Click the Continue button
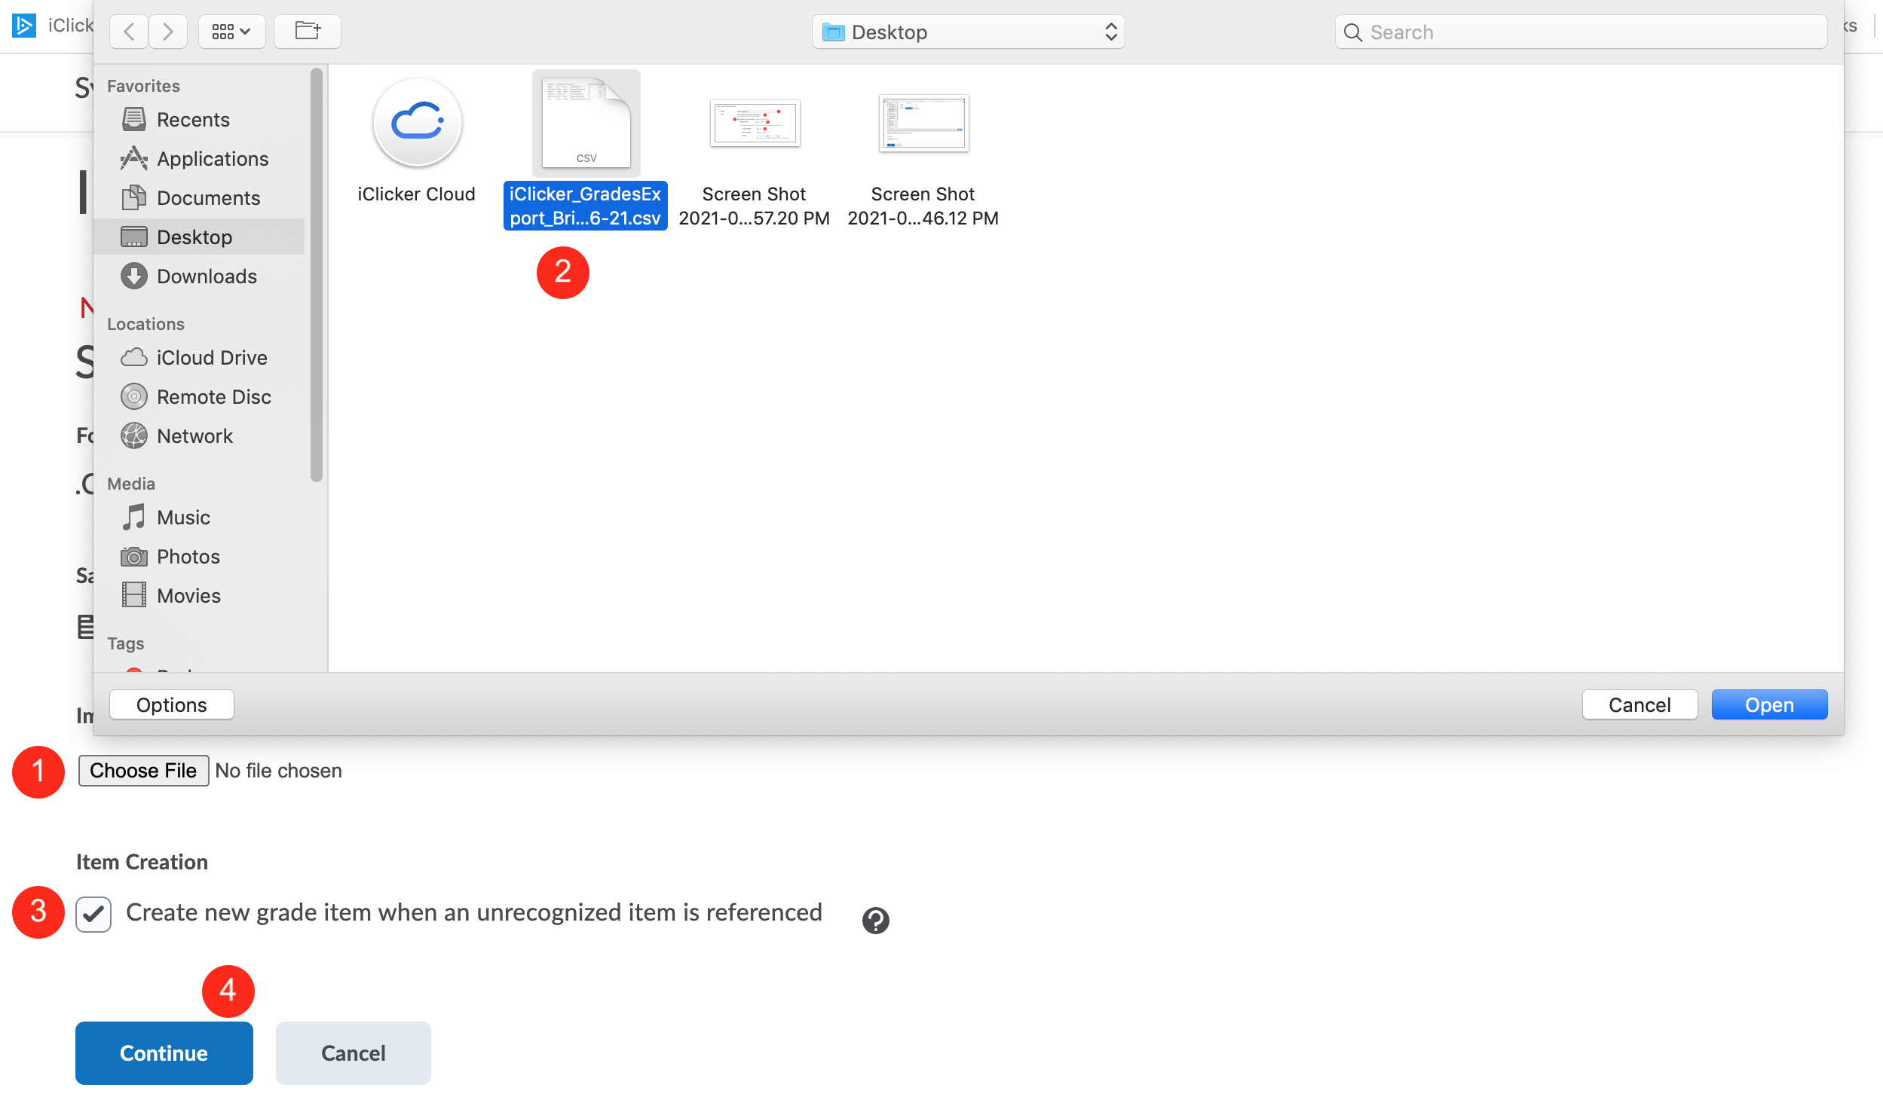This screenshot has height=1115, width=1883. pyautogui.click(x=164, y=1053)
